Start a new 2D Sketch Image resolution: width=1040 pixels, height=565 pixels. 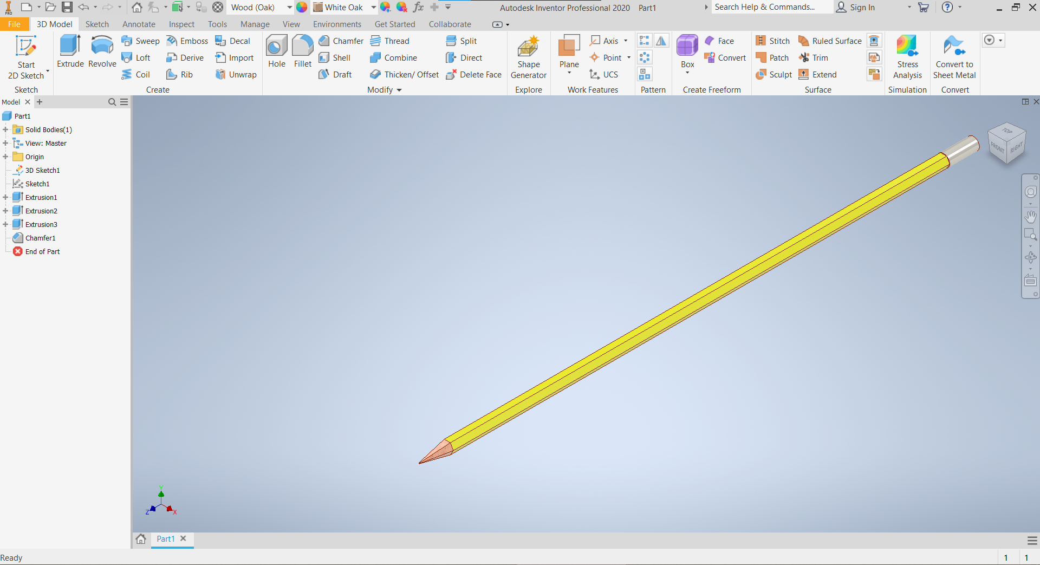[26, 57]
